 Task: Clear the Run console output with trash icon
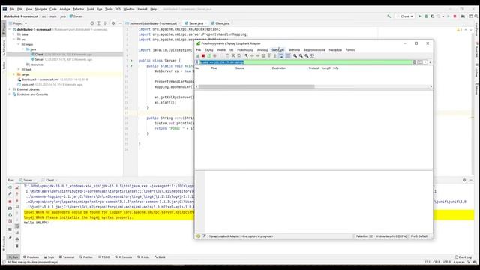pyautogui.click(x=17, y=245)
